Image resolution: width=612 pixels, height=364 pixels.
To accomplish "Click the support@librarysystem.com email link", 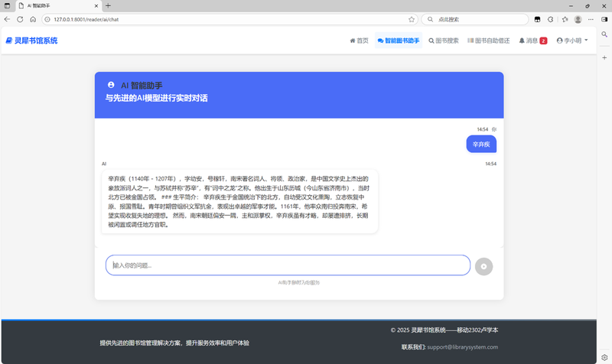I will [463, 347].
